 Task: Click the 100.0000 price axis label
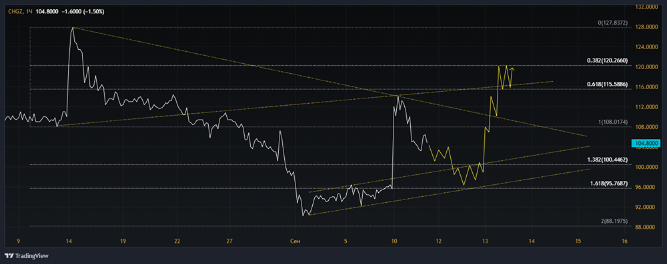[646, 167]
